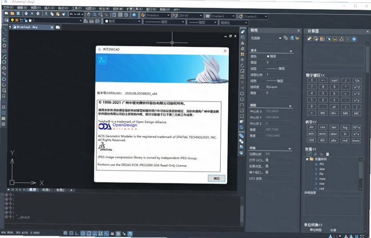Select the Polygon draw tool
371x238 pixels.
4,45
